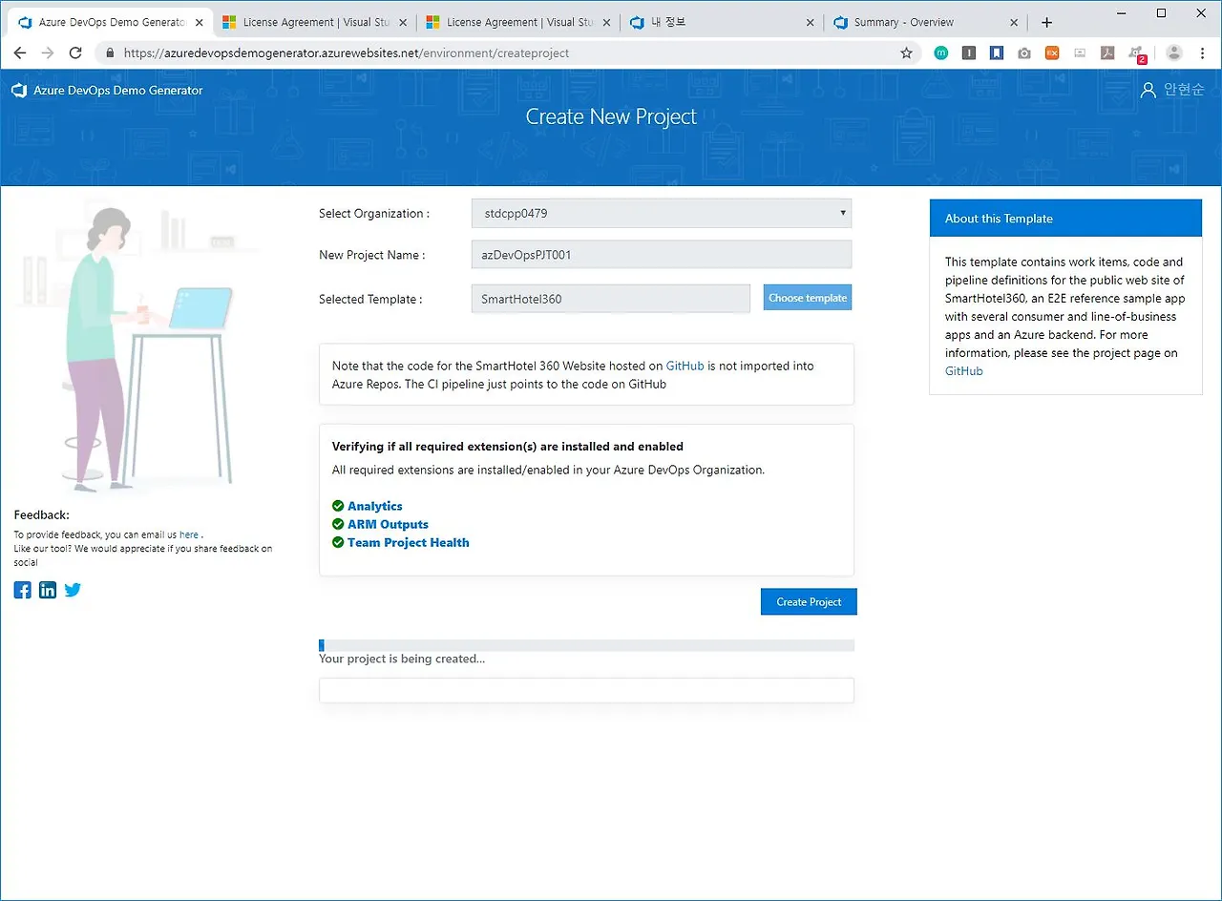Close the first License Agreement tab

[403, 23]
